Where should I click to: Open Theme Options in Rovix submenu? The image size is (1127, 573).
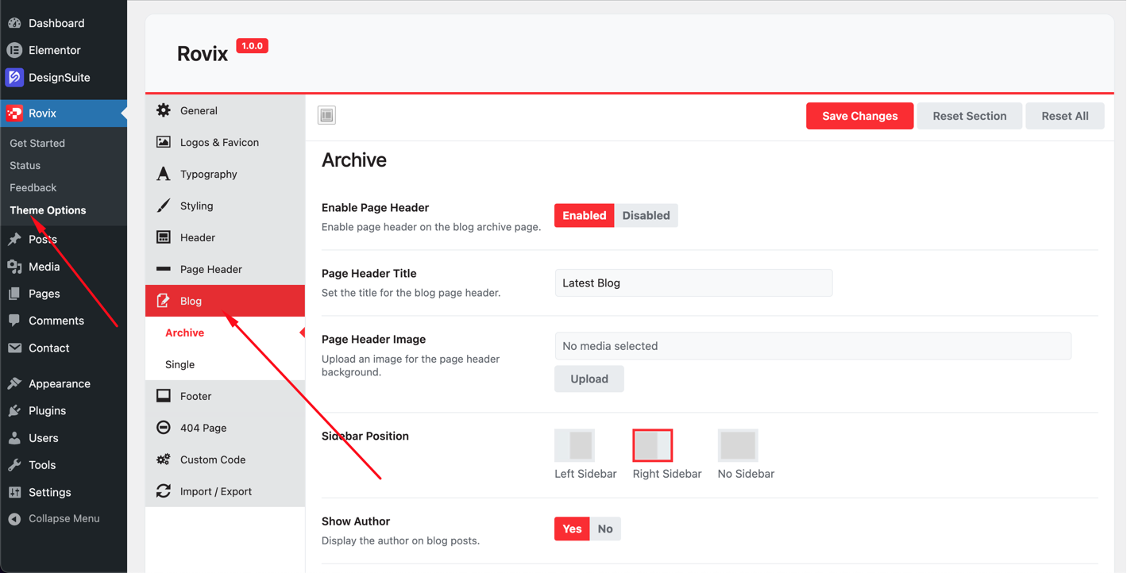pos(48,210)
